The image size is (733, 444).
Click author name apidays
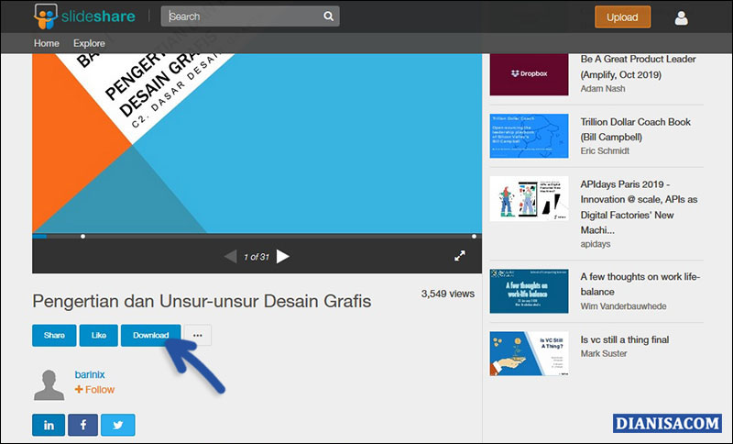[595, 244]
